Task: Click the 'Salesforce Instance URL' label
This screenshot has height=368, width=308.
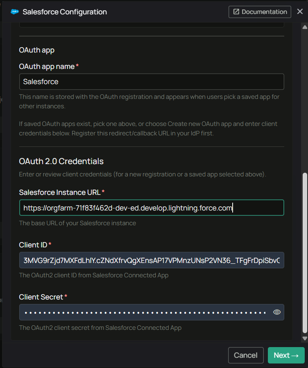Action: point(60,192)
